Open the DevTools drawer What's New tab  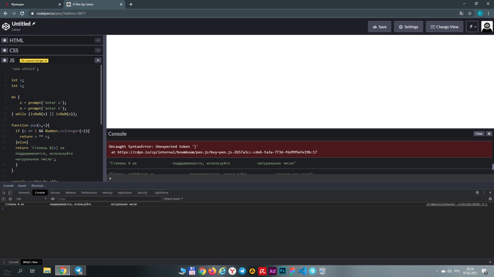[x=30, y=262]
